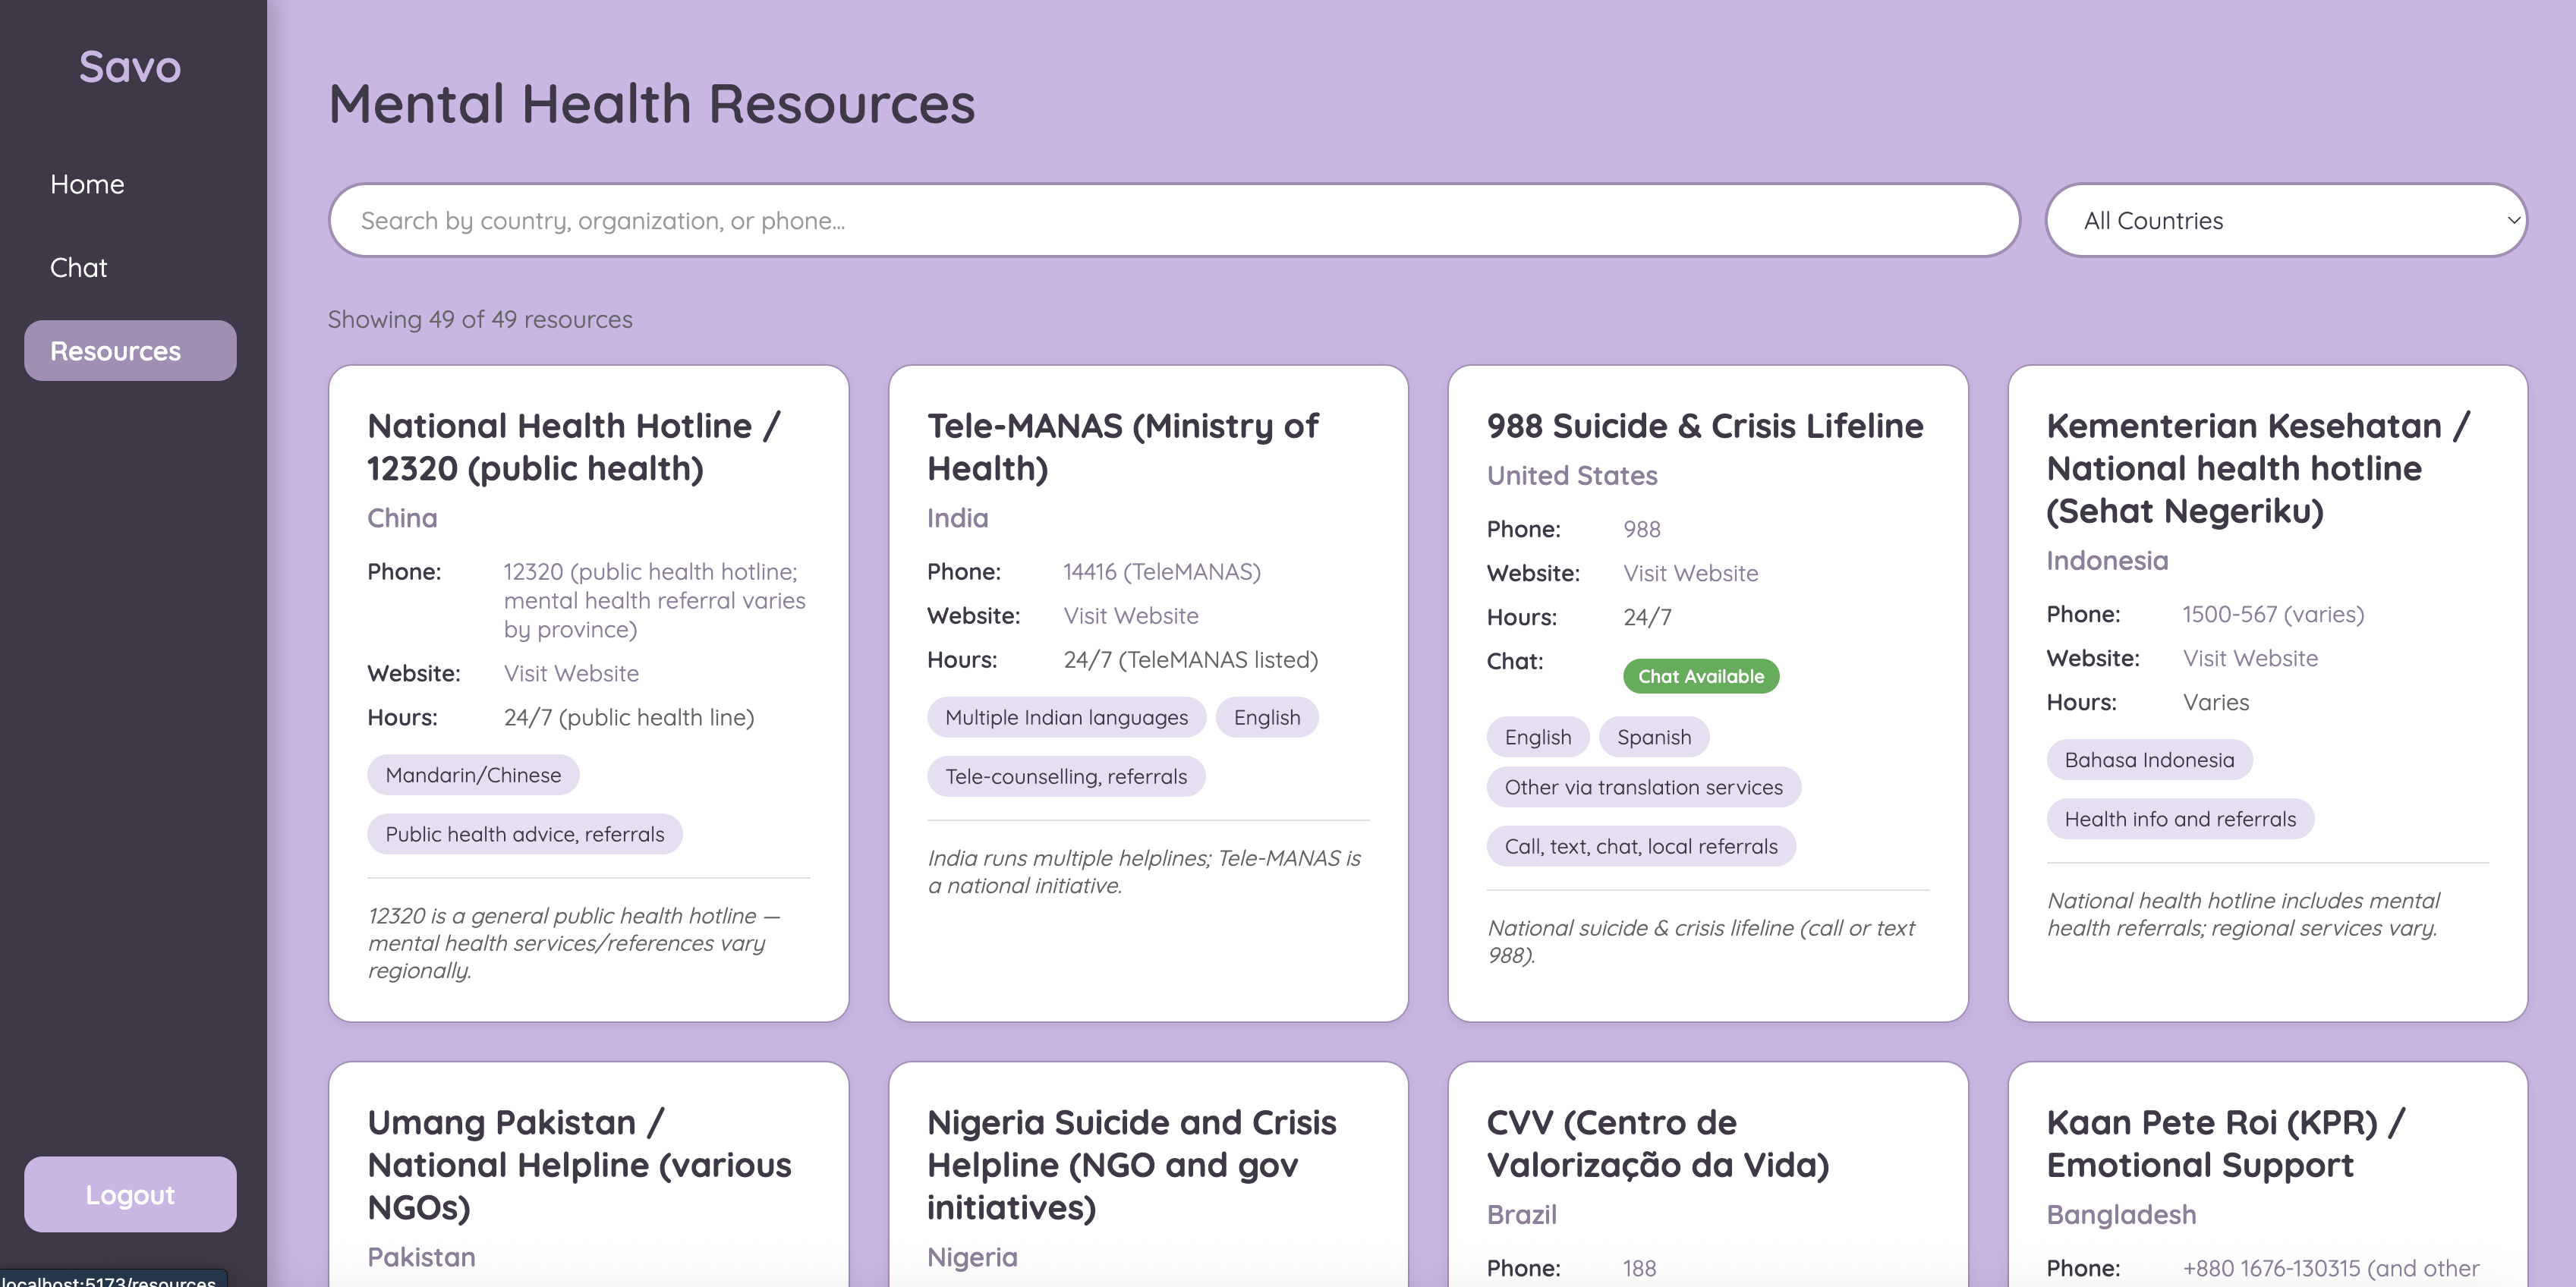Open Tele-MANAS Visit Website link
The height and width of the screenshot is (1287, 2576).
(x=1130, y=616)
